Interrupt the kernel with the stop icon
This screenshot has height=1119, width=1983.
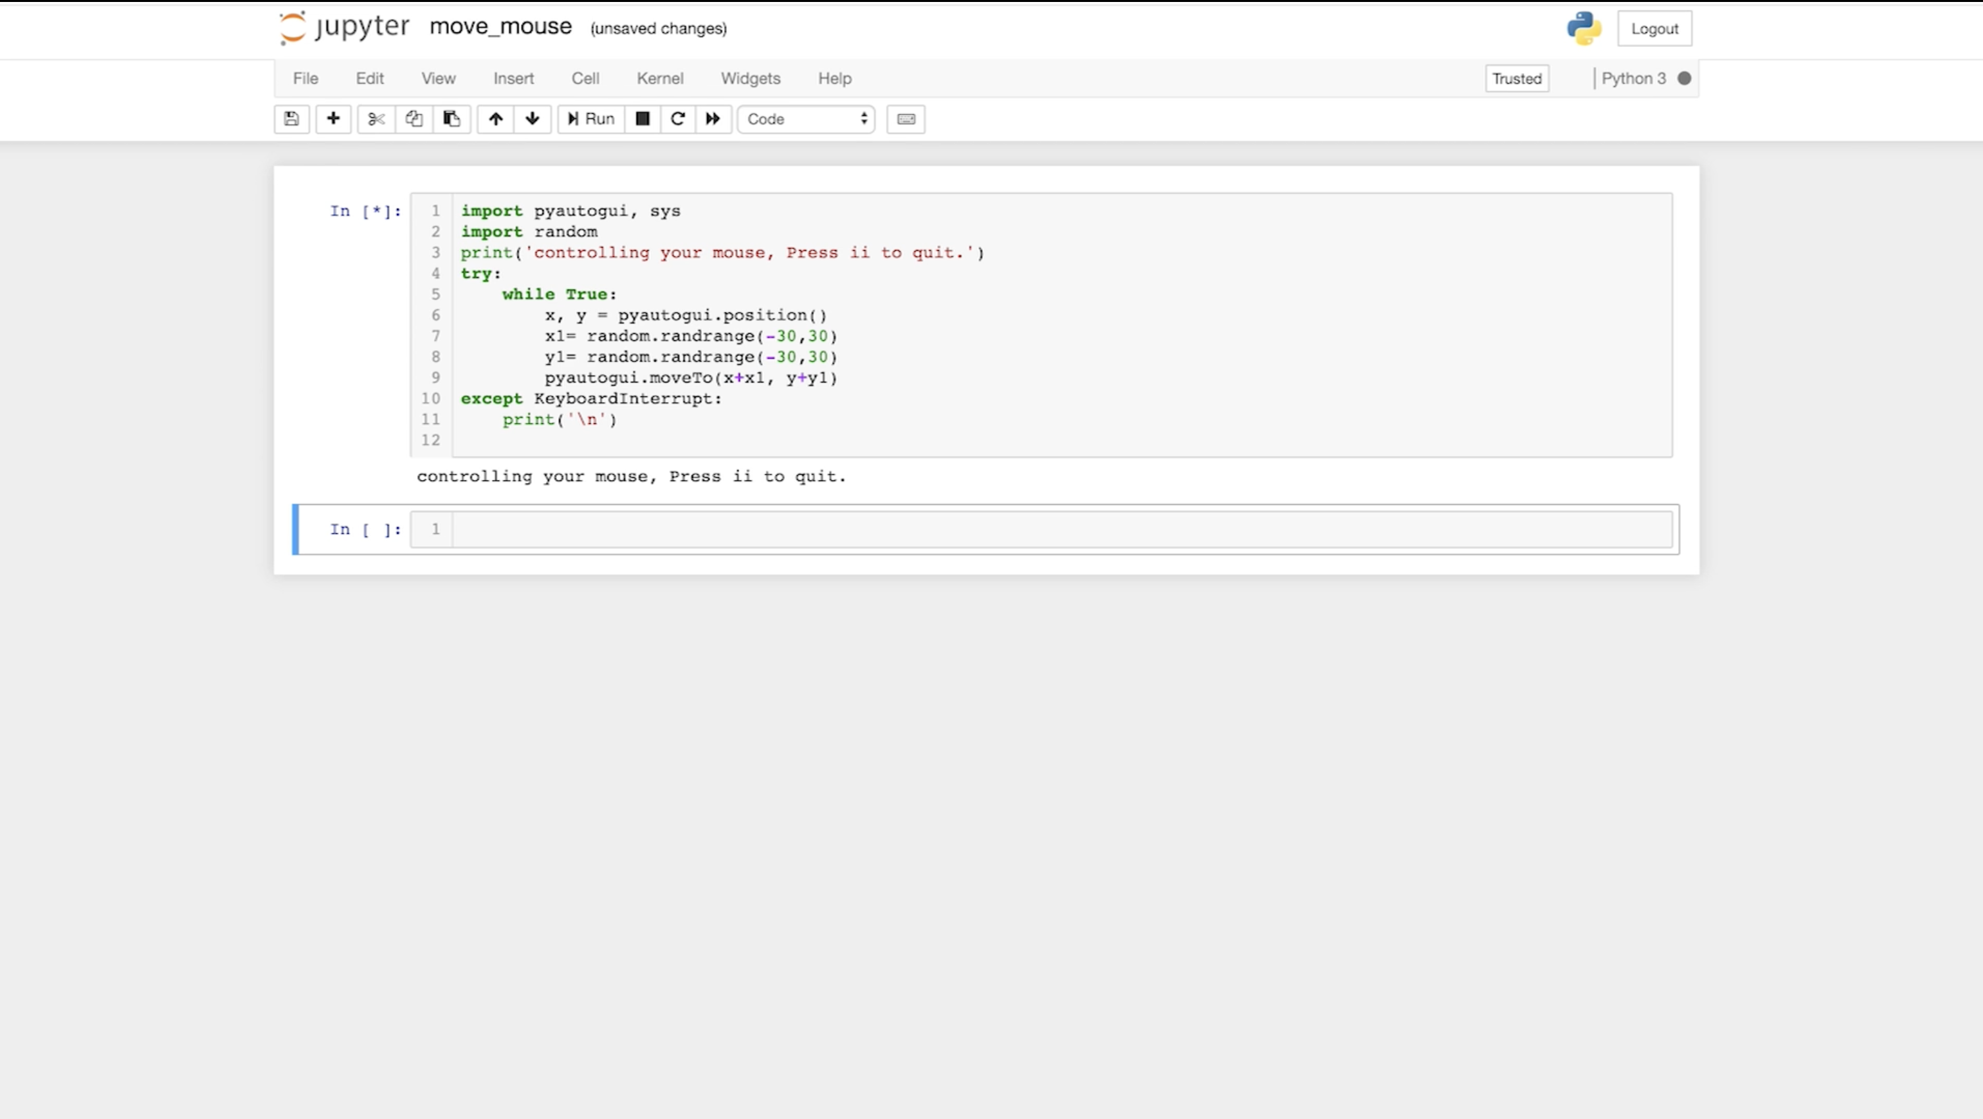pos(643,118)
